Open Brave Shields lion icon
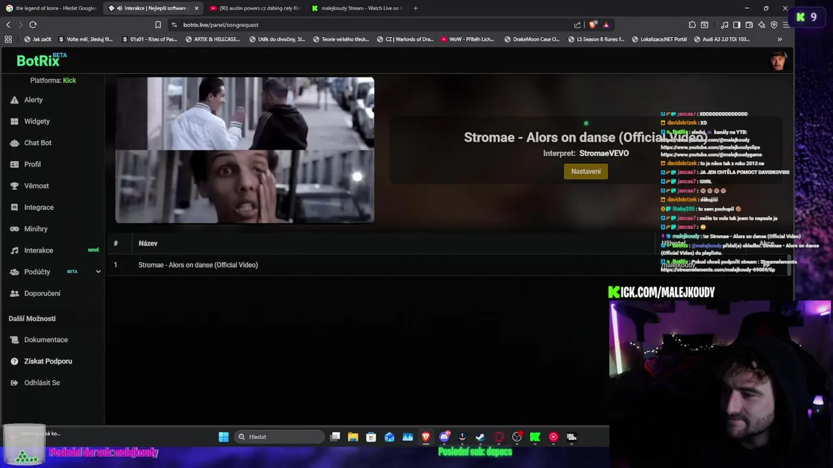This screenshot has width=833, height=468. pos(592,25)
